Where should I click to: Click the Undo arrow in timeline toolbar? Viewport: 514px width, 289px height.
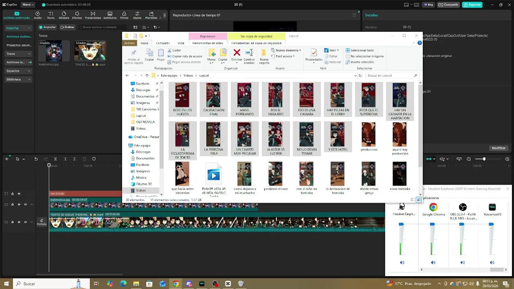36,159
